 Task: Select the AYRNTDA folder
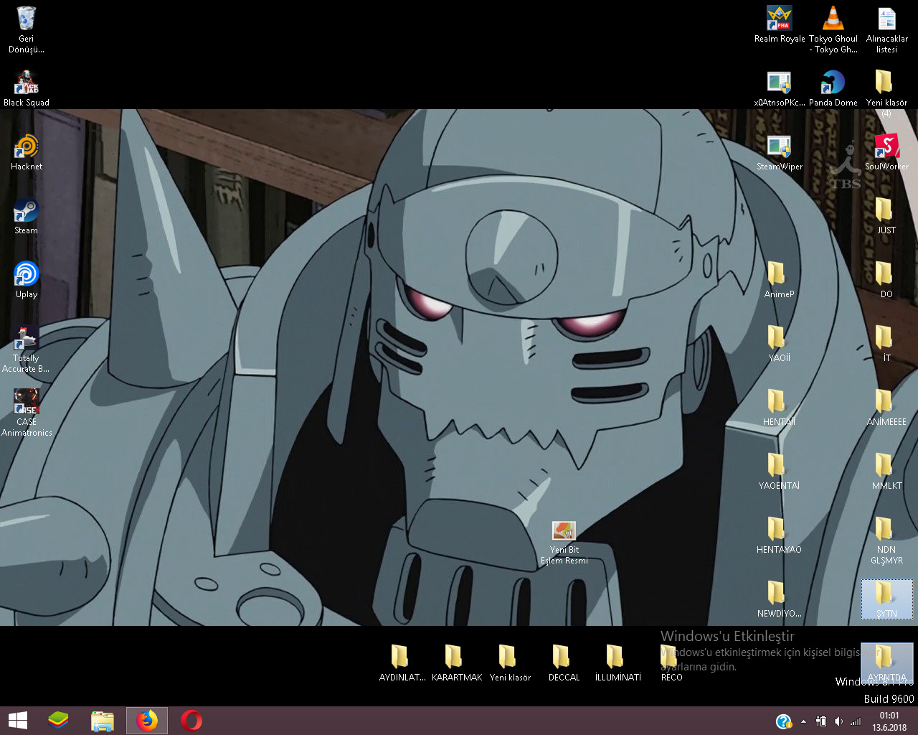(x=887, y=663)
